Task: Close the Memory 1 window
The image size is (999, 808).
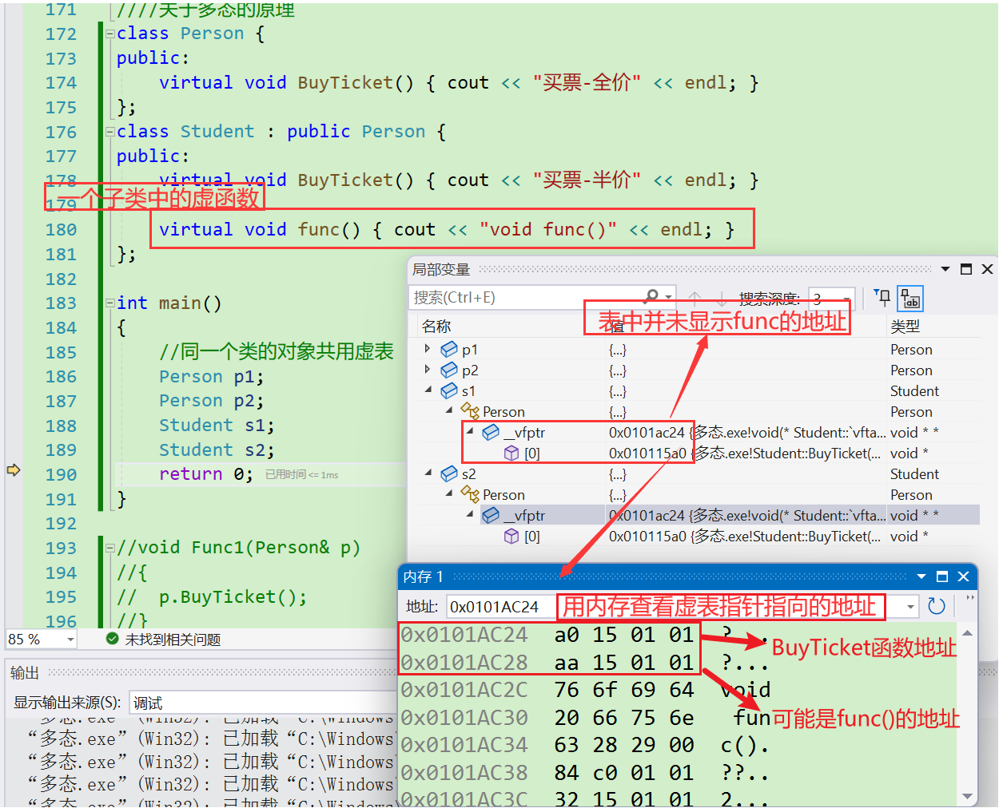Action: click(963, 576)
